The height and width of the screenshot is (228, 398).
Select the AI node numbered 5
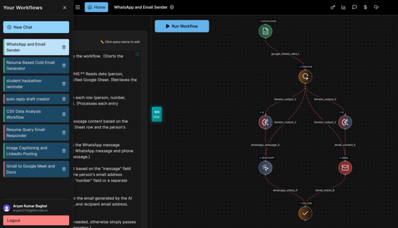(x=345, y=122)
